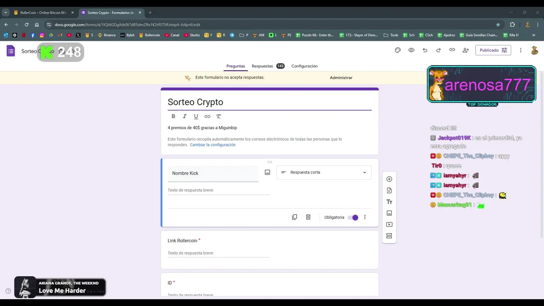Add image to the Nombre Kick question
Image resolution: width=544 pixels, height=306 pixels.
[x=267, y=173]
